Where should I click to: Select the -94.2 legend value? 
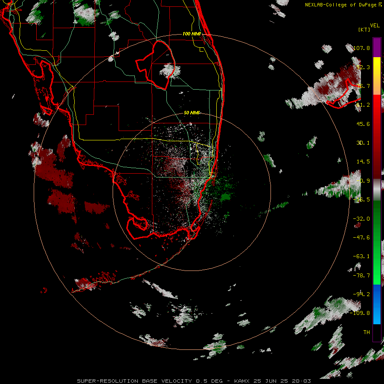361,294
